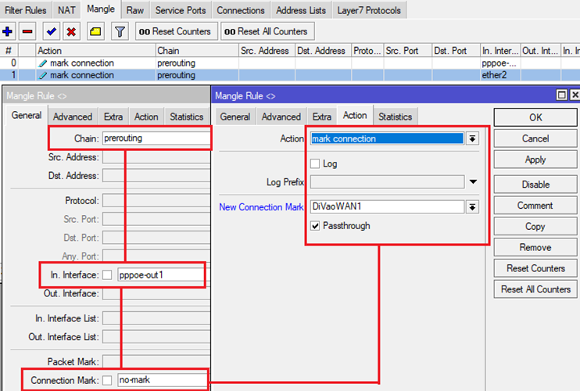Screen dimensions: 580x391
Task: Toggle the In. Interface negate checkbox
Action: tap(108, 275)
